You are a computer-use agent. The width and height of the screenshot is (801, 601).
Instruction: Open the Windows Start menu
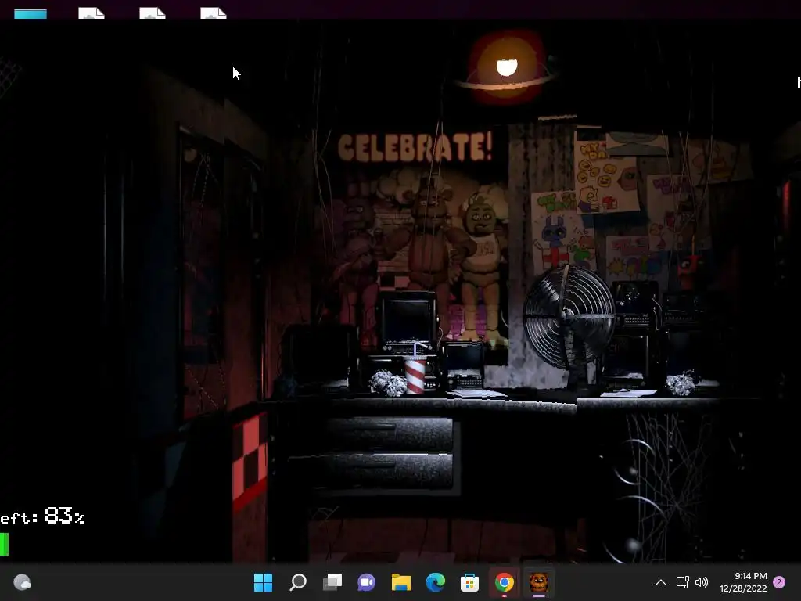click(x=263, y=582)
